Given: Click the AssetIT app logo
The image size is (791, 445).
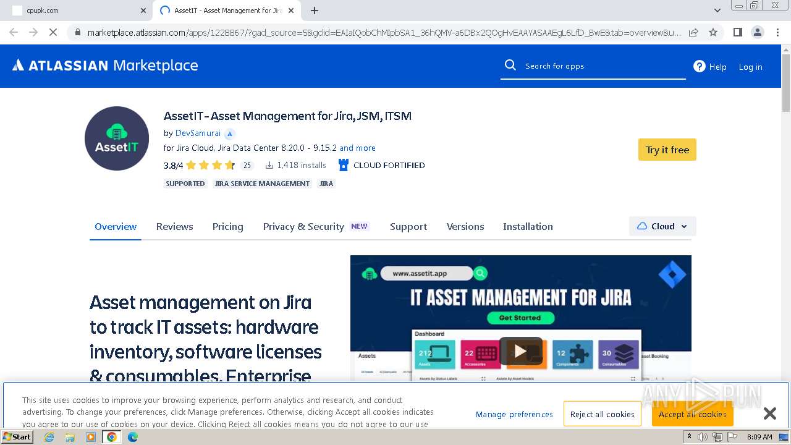Looking at the screenshot, I should 117,138.
